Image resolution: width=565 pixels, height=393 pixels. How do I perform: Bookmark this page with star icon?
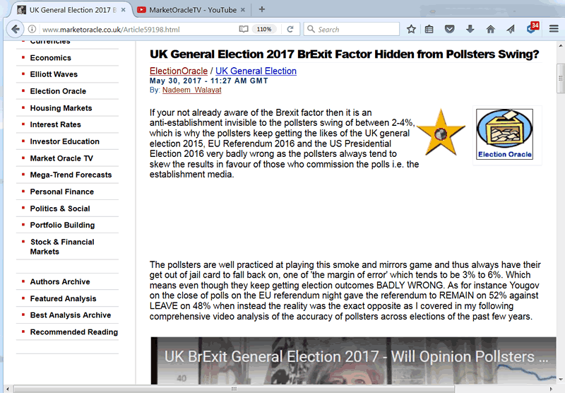coord(411,29)
